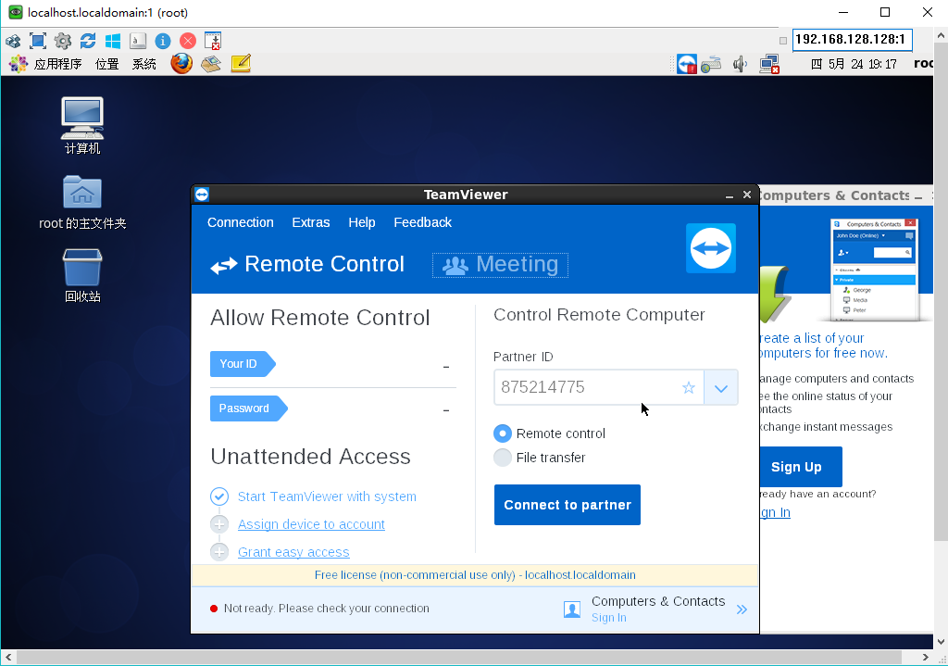Click the Password label tag

pos(248,408)
